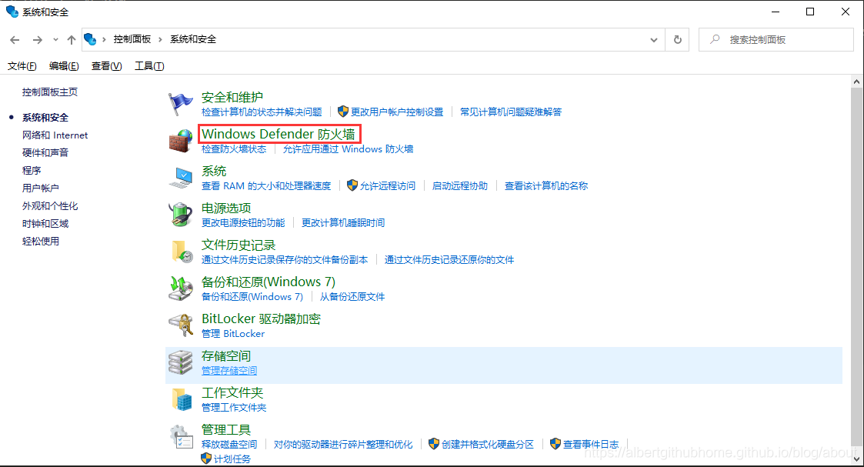This screenshot has width=864, height=467.
Task: Click 查看该计算机的名称 link
Action: pyautogui.click(x=546, y=185)
